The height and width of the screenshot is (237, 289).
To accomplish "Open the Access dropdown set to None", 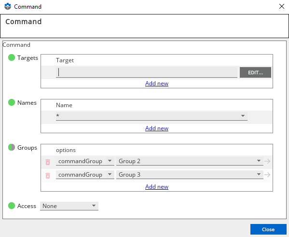I will click(69, 206).
